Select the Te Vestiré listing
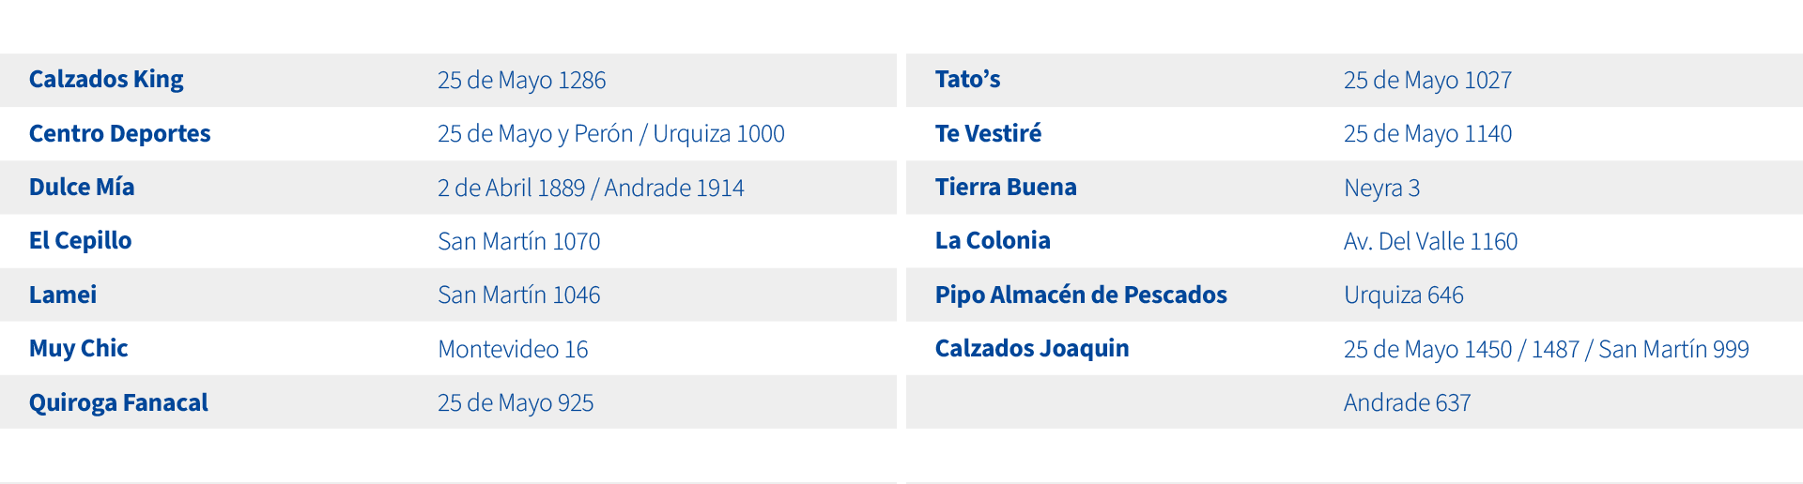The width and height of the screenshot is (1803, 484). 988,133
